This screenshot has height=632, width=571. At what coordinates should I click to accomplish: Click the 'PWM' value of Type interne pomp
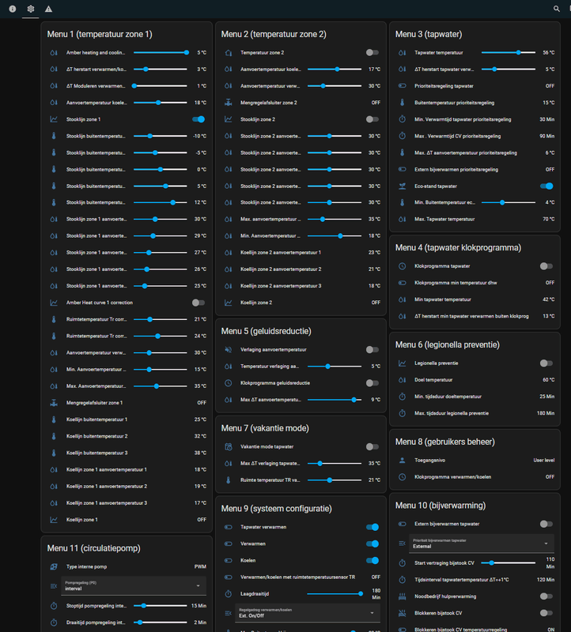[200, 566]
